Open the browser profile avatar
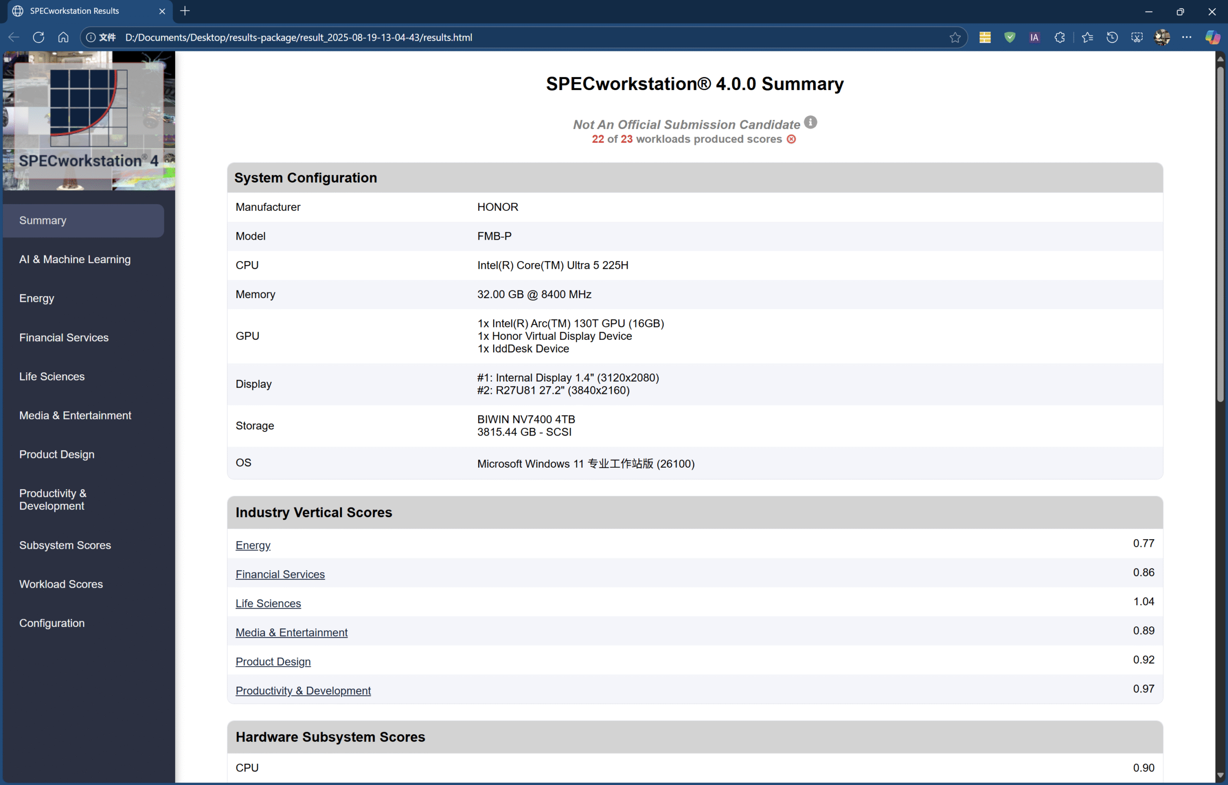 [1162, 37]
